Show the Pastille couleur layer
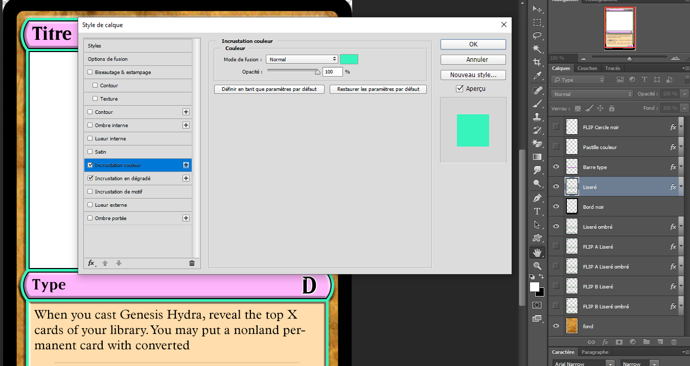 556,147
